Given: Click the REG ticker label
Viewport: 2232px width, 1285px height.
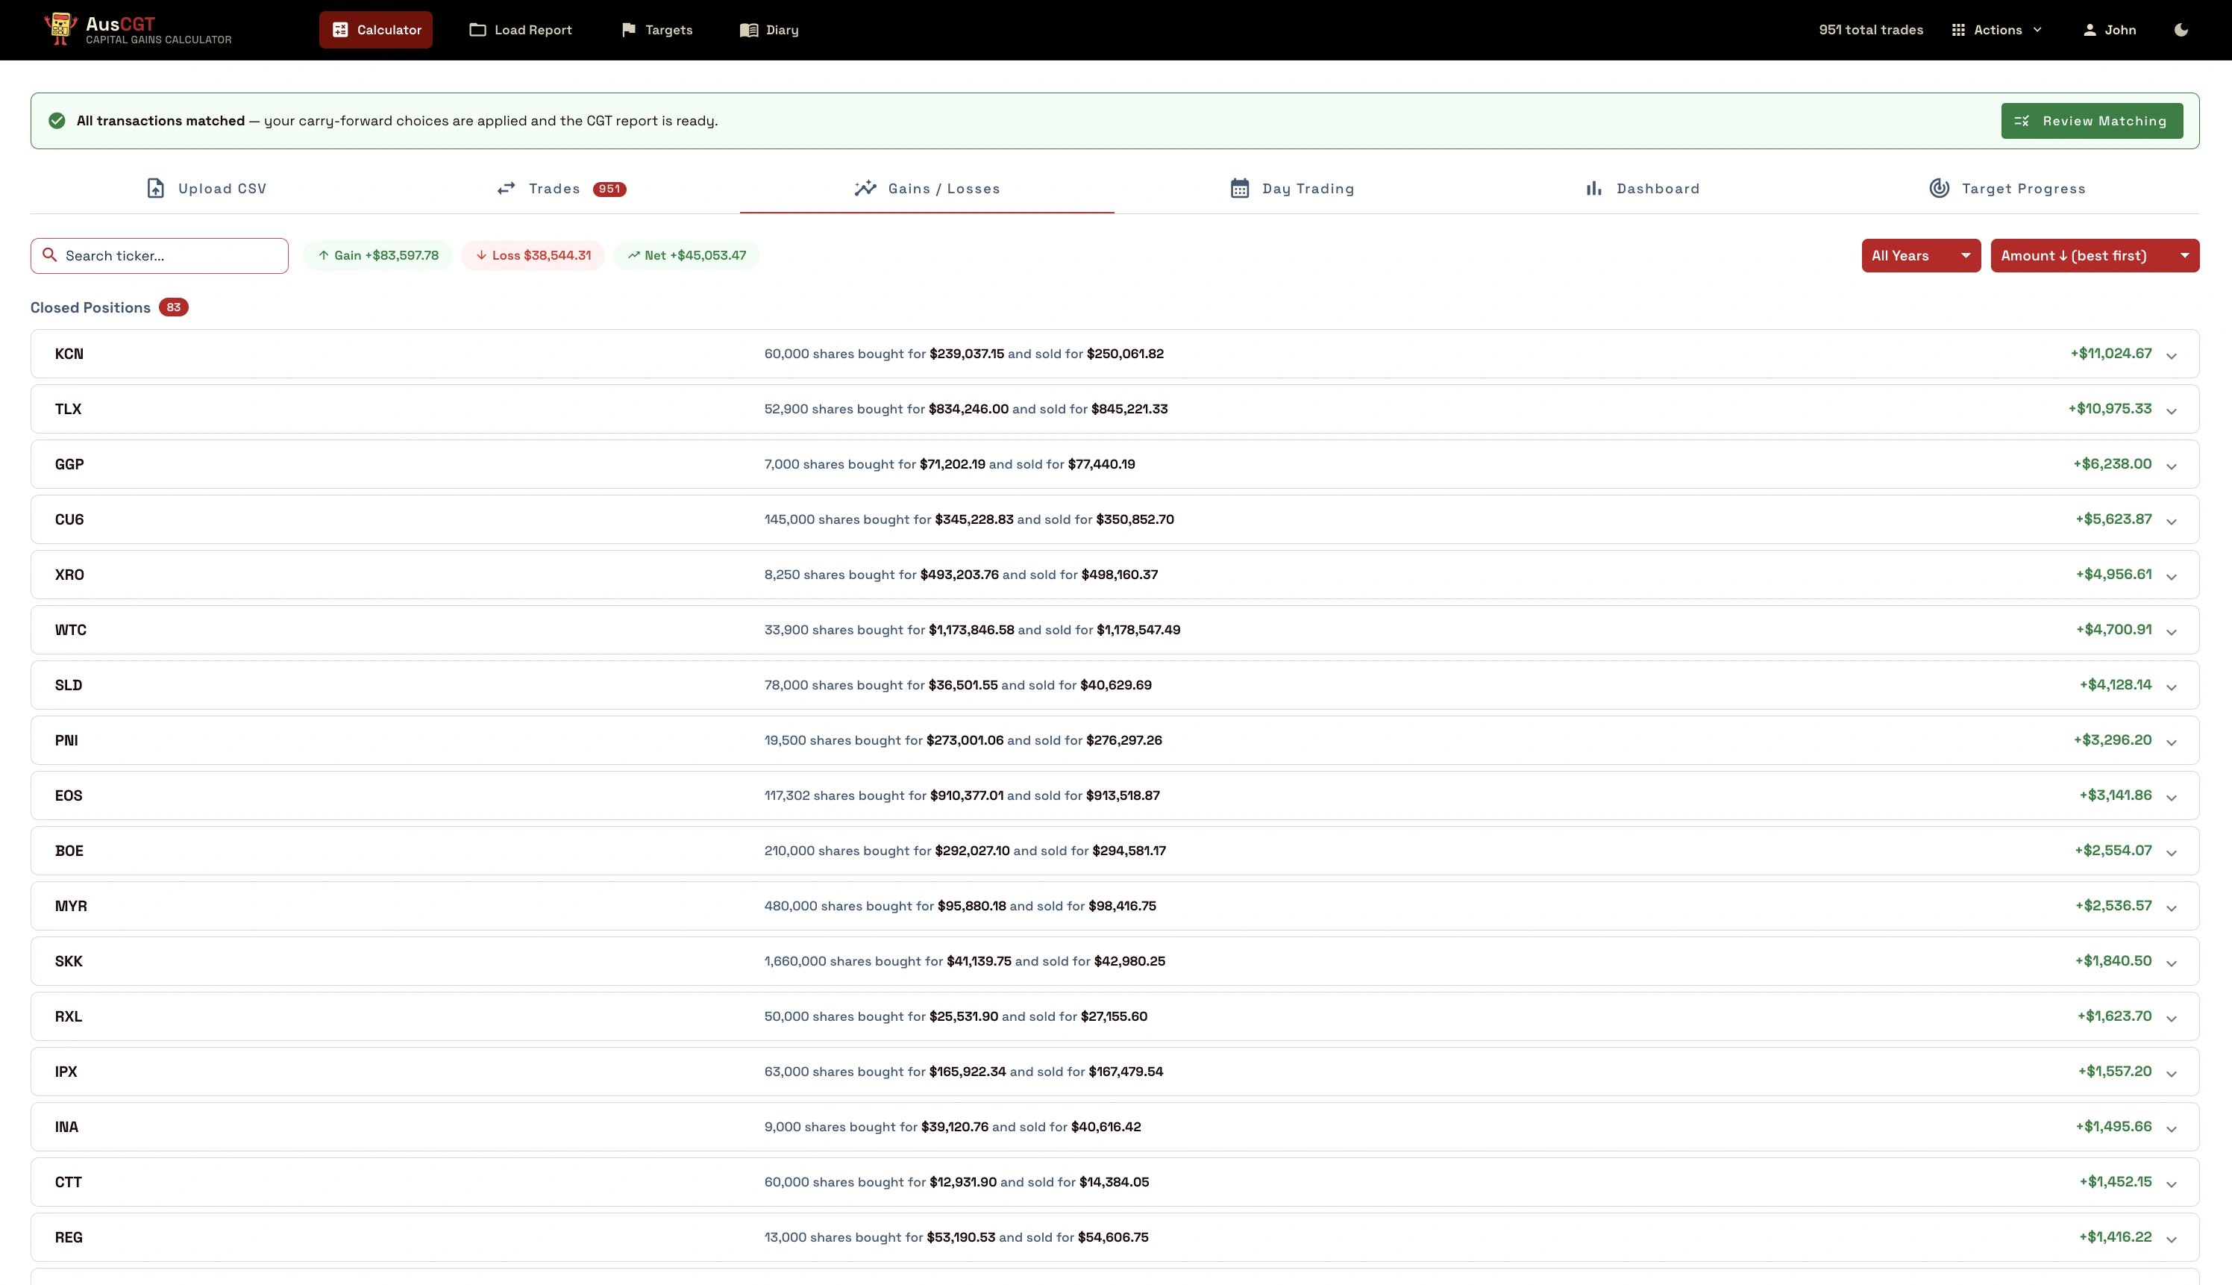Looking at the screenshot, I should coord(69,1237).
